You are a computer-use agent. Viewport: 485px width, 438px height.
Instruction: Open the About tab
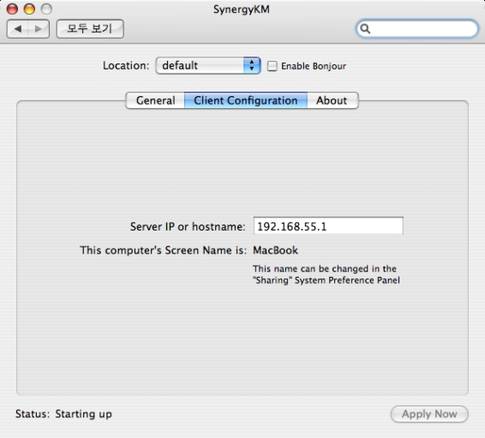click(x=332, y=100)
